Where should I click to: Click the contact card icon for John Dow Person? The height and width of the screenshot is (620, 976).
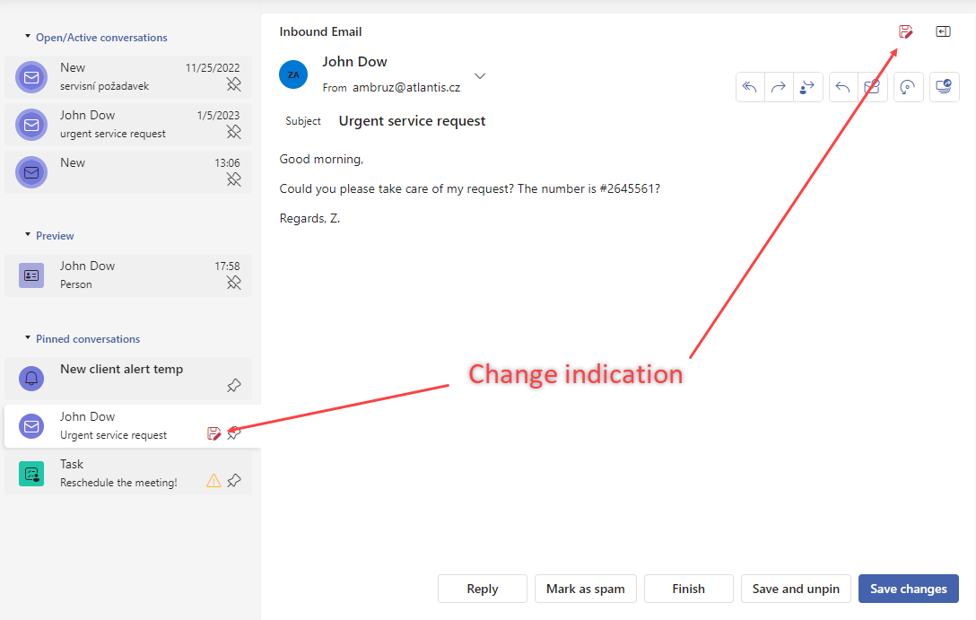[31, 275]
